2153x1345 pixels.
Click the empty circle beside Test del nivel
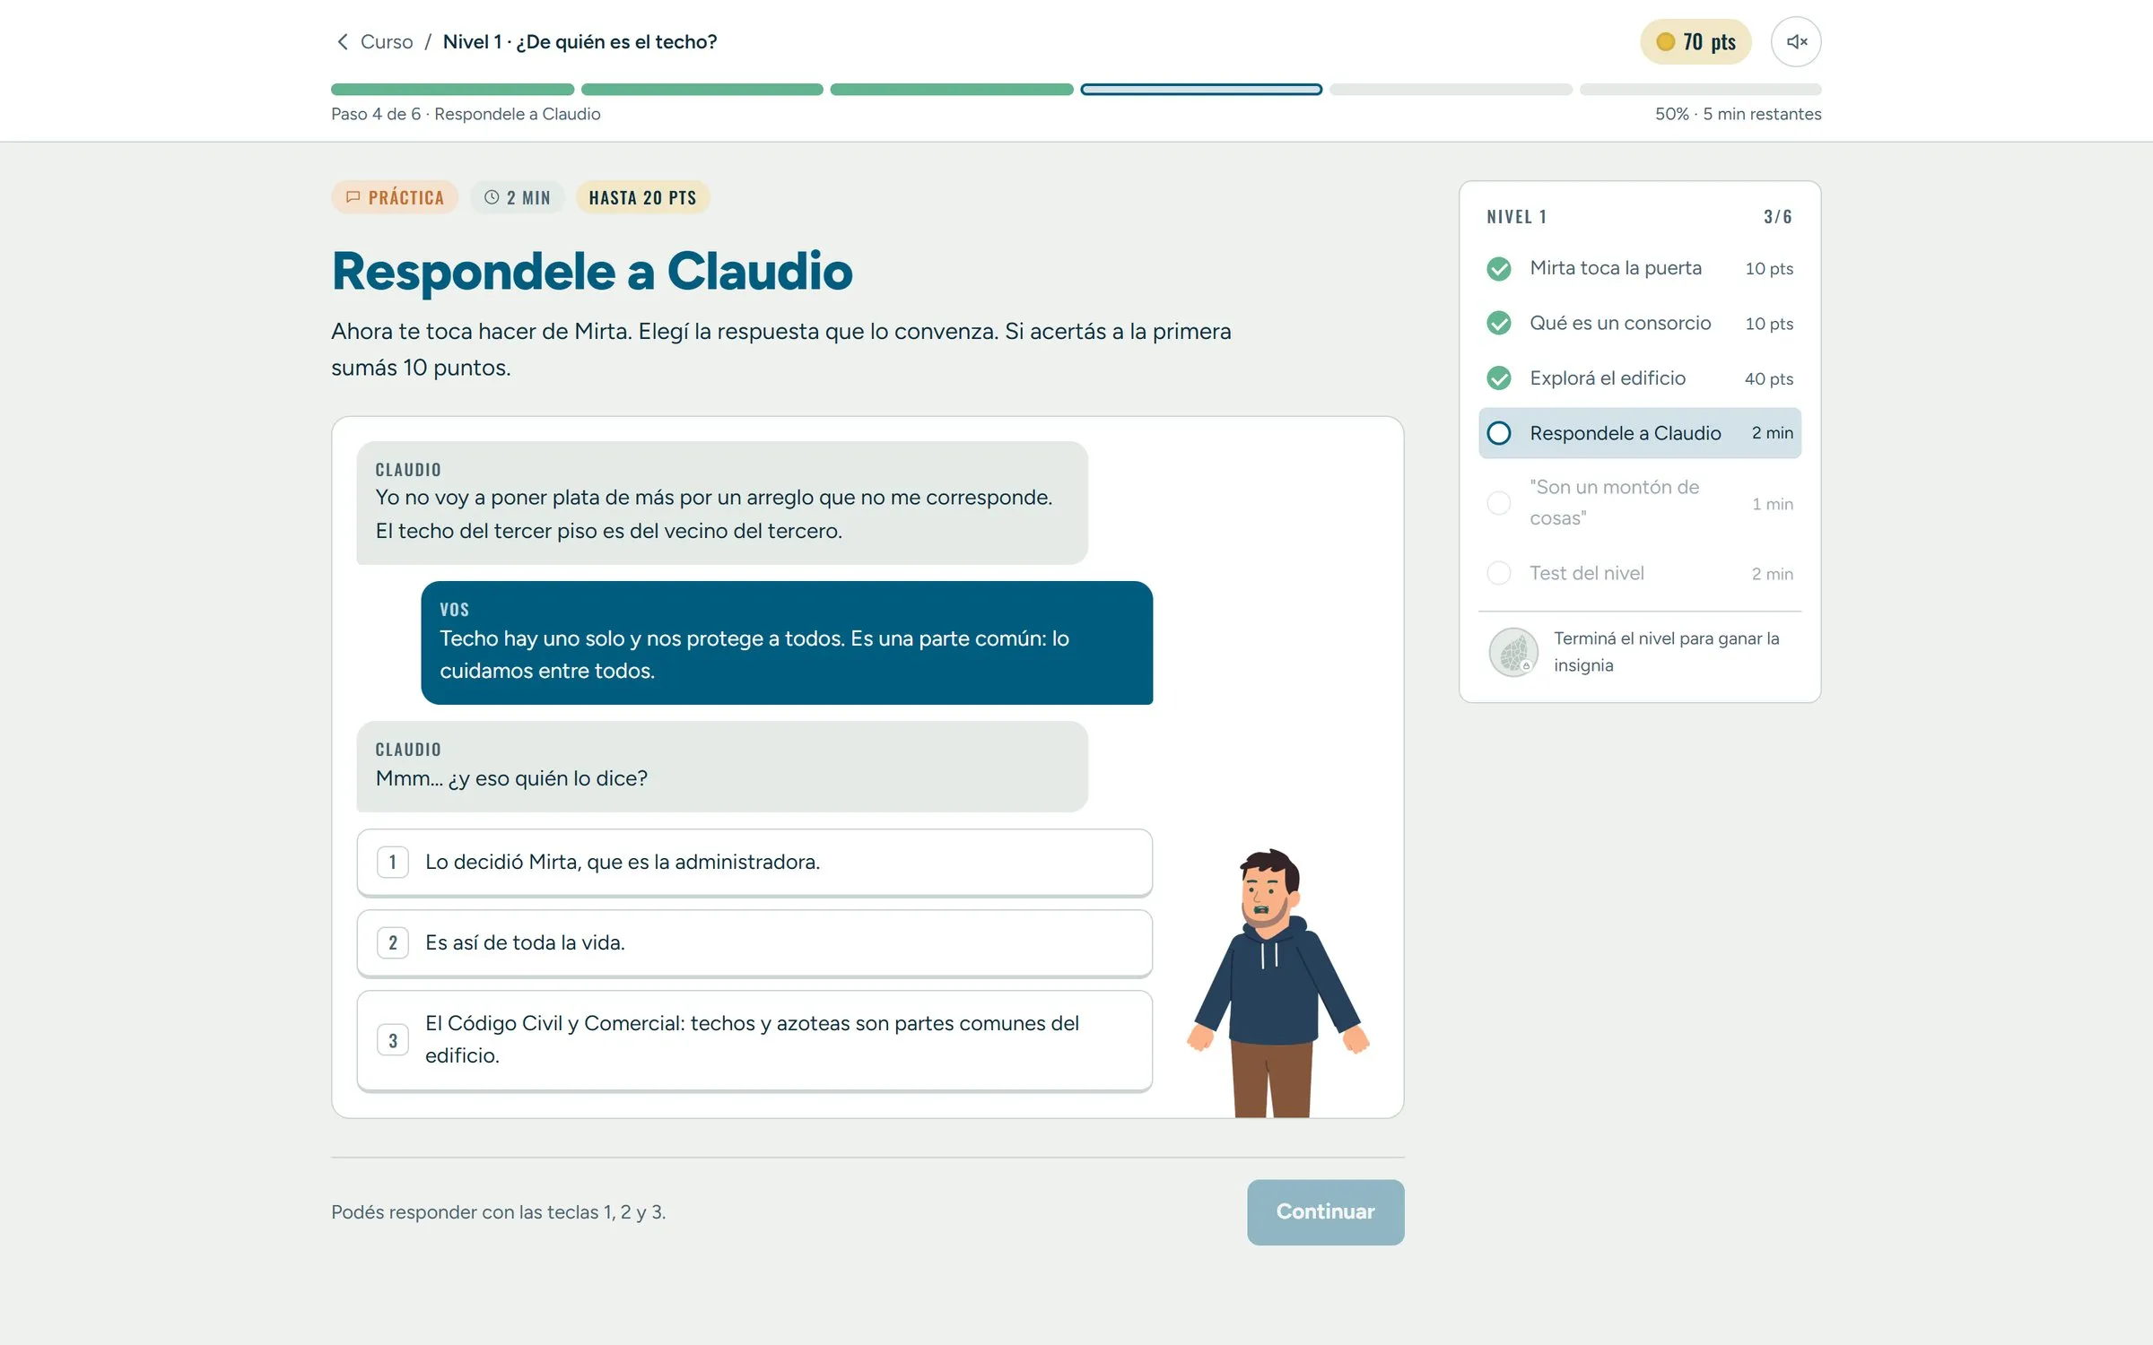coord(1498,573)
